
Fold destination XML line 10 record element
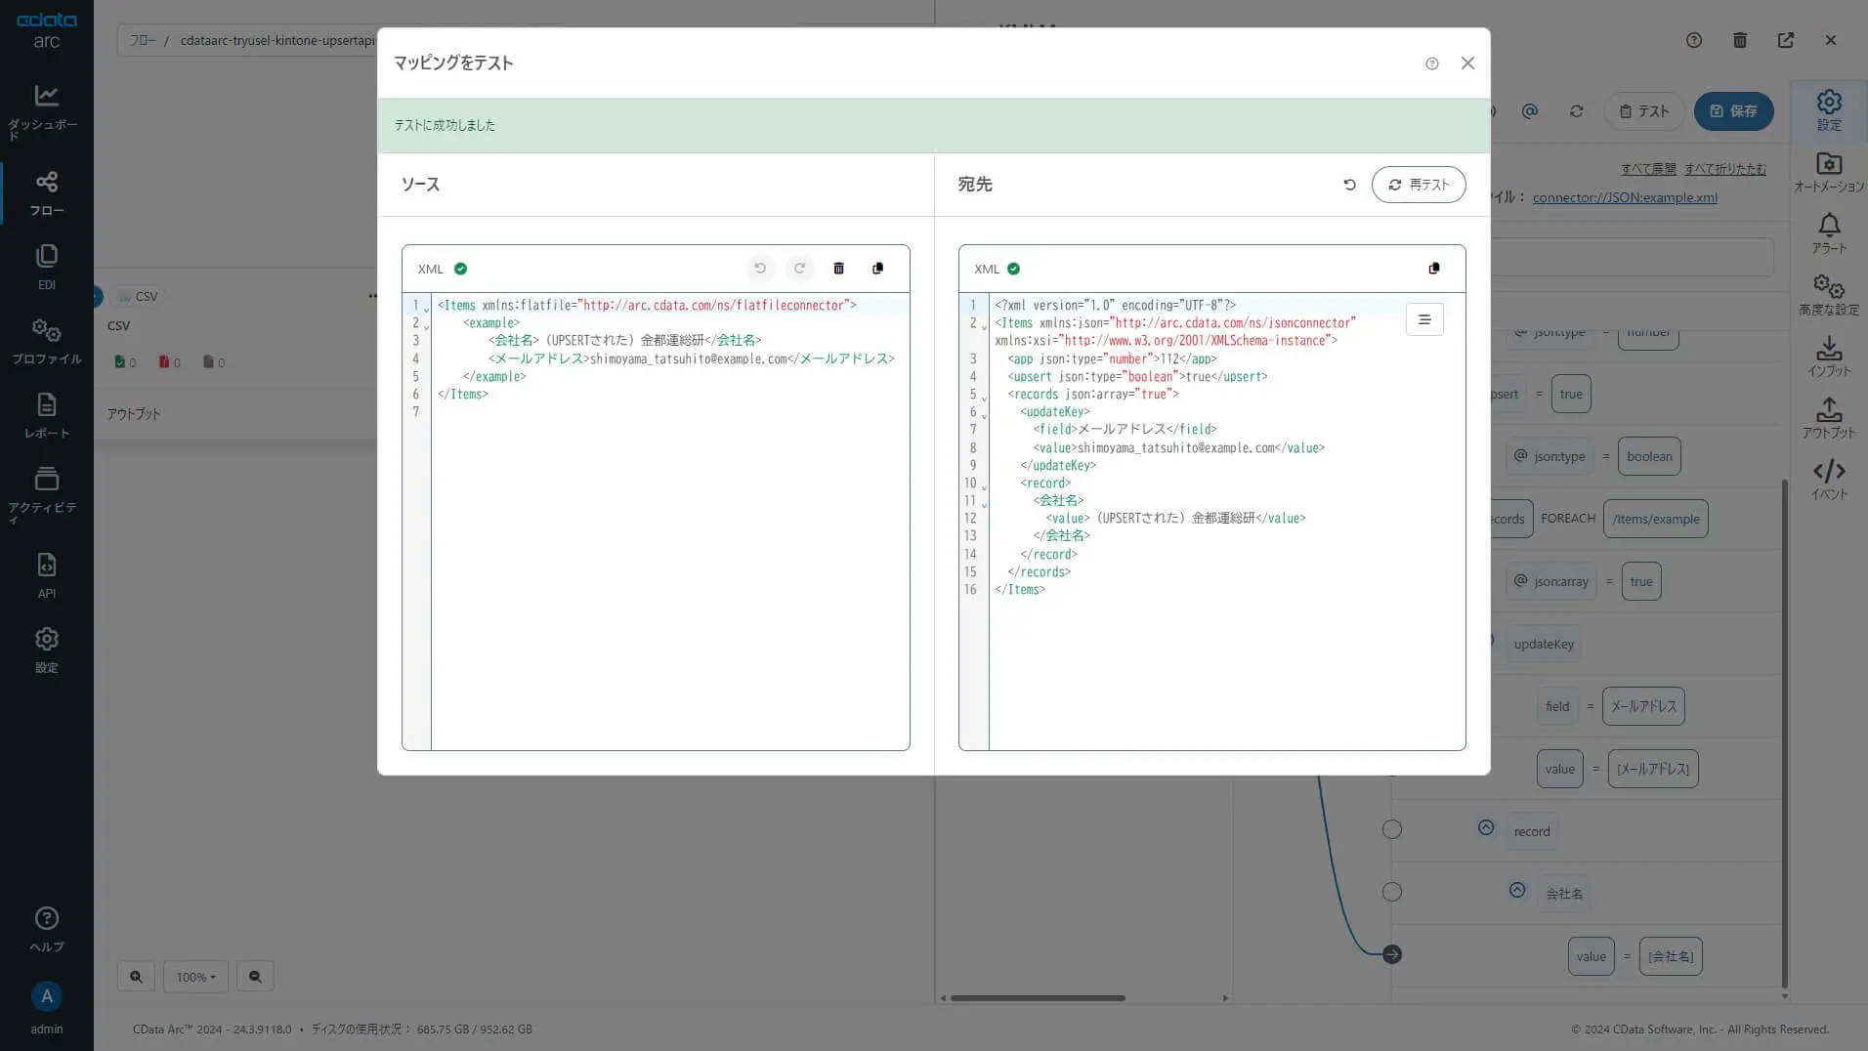pyautogui.click(x=984, y=486)
